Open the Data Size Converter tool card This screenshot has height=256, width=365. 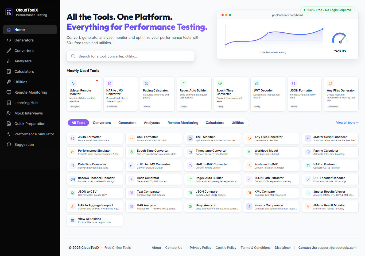95,166
